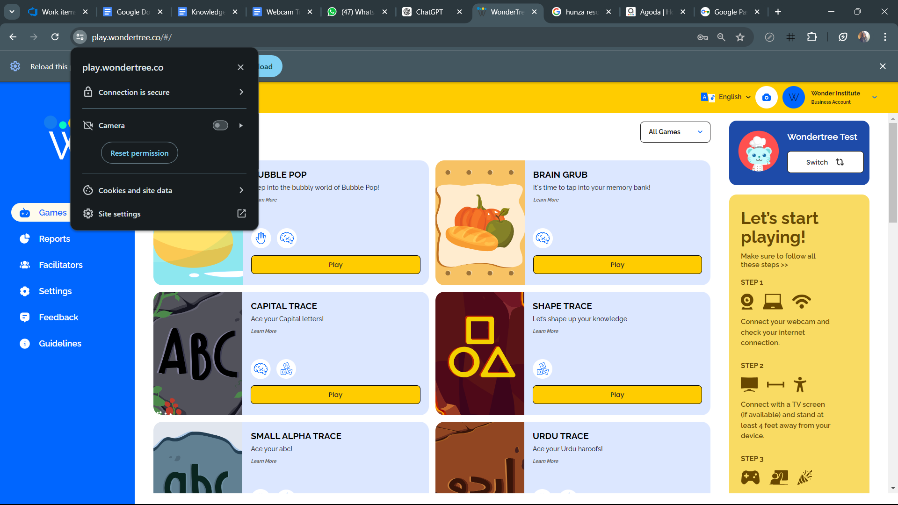Click Shape Trace ABC blocks icon

[543, 369]
